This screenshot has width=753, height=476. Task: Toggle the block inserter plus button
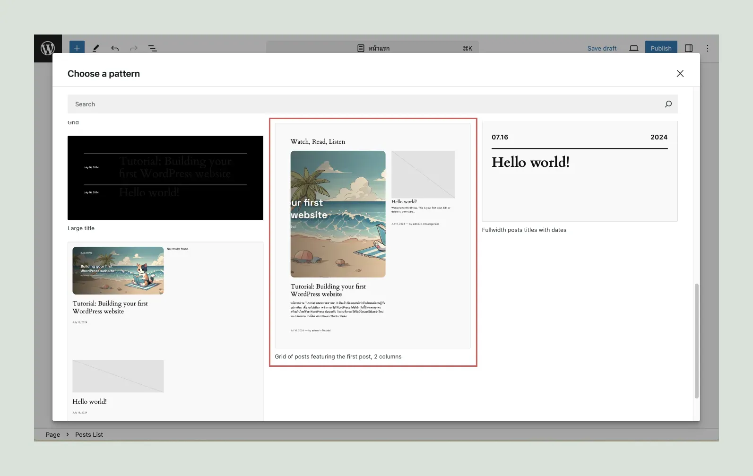[77, 48]
